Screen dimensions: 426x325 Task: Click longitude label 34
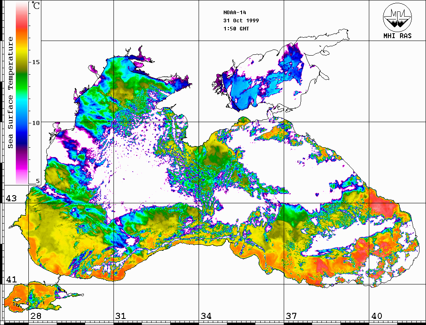click(206, 316)
